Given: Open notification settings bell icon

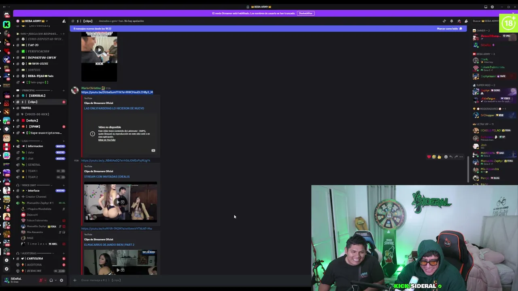Looking at the screenshot, I should click(x=452, y=21).
